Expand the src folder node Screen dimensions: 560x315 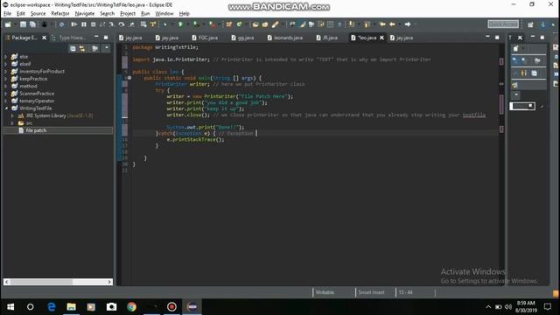(12, 123)
